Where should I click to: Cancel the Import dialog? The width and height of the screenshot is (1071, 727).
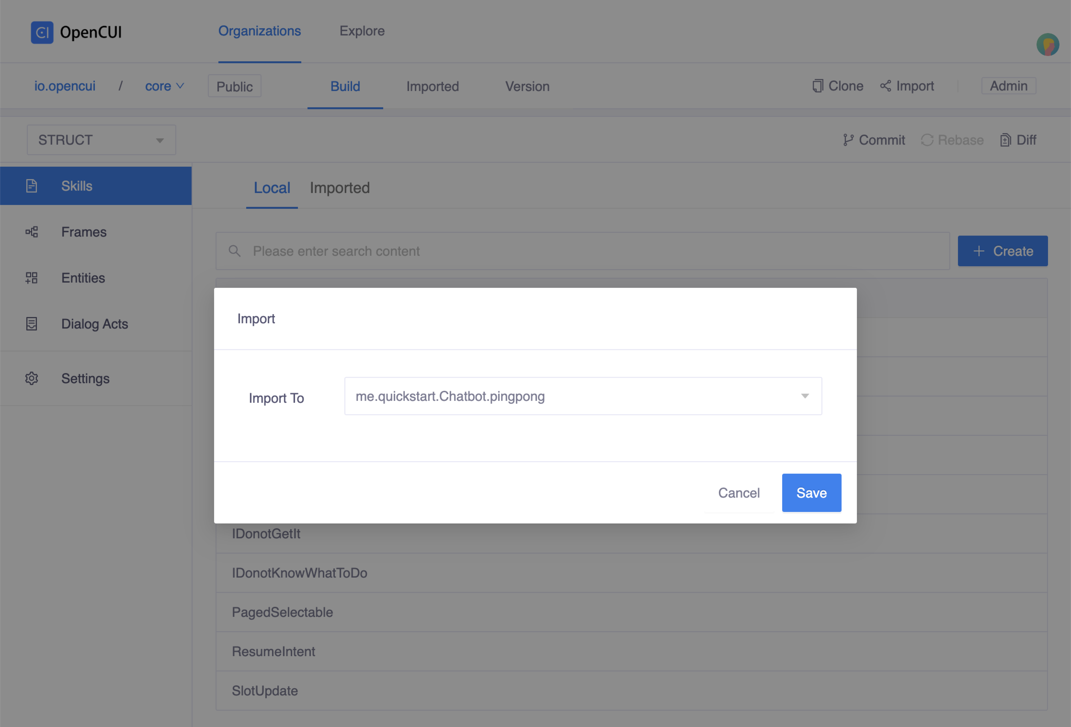point(739,493)
